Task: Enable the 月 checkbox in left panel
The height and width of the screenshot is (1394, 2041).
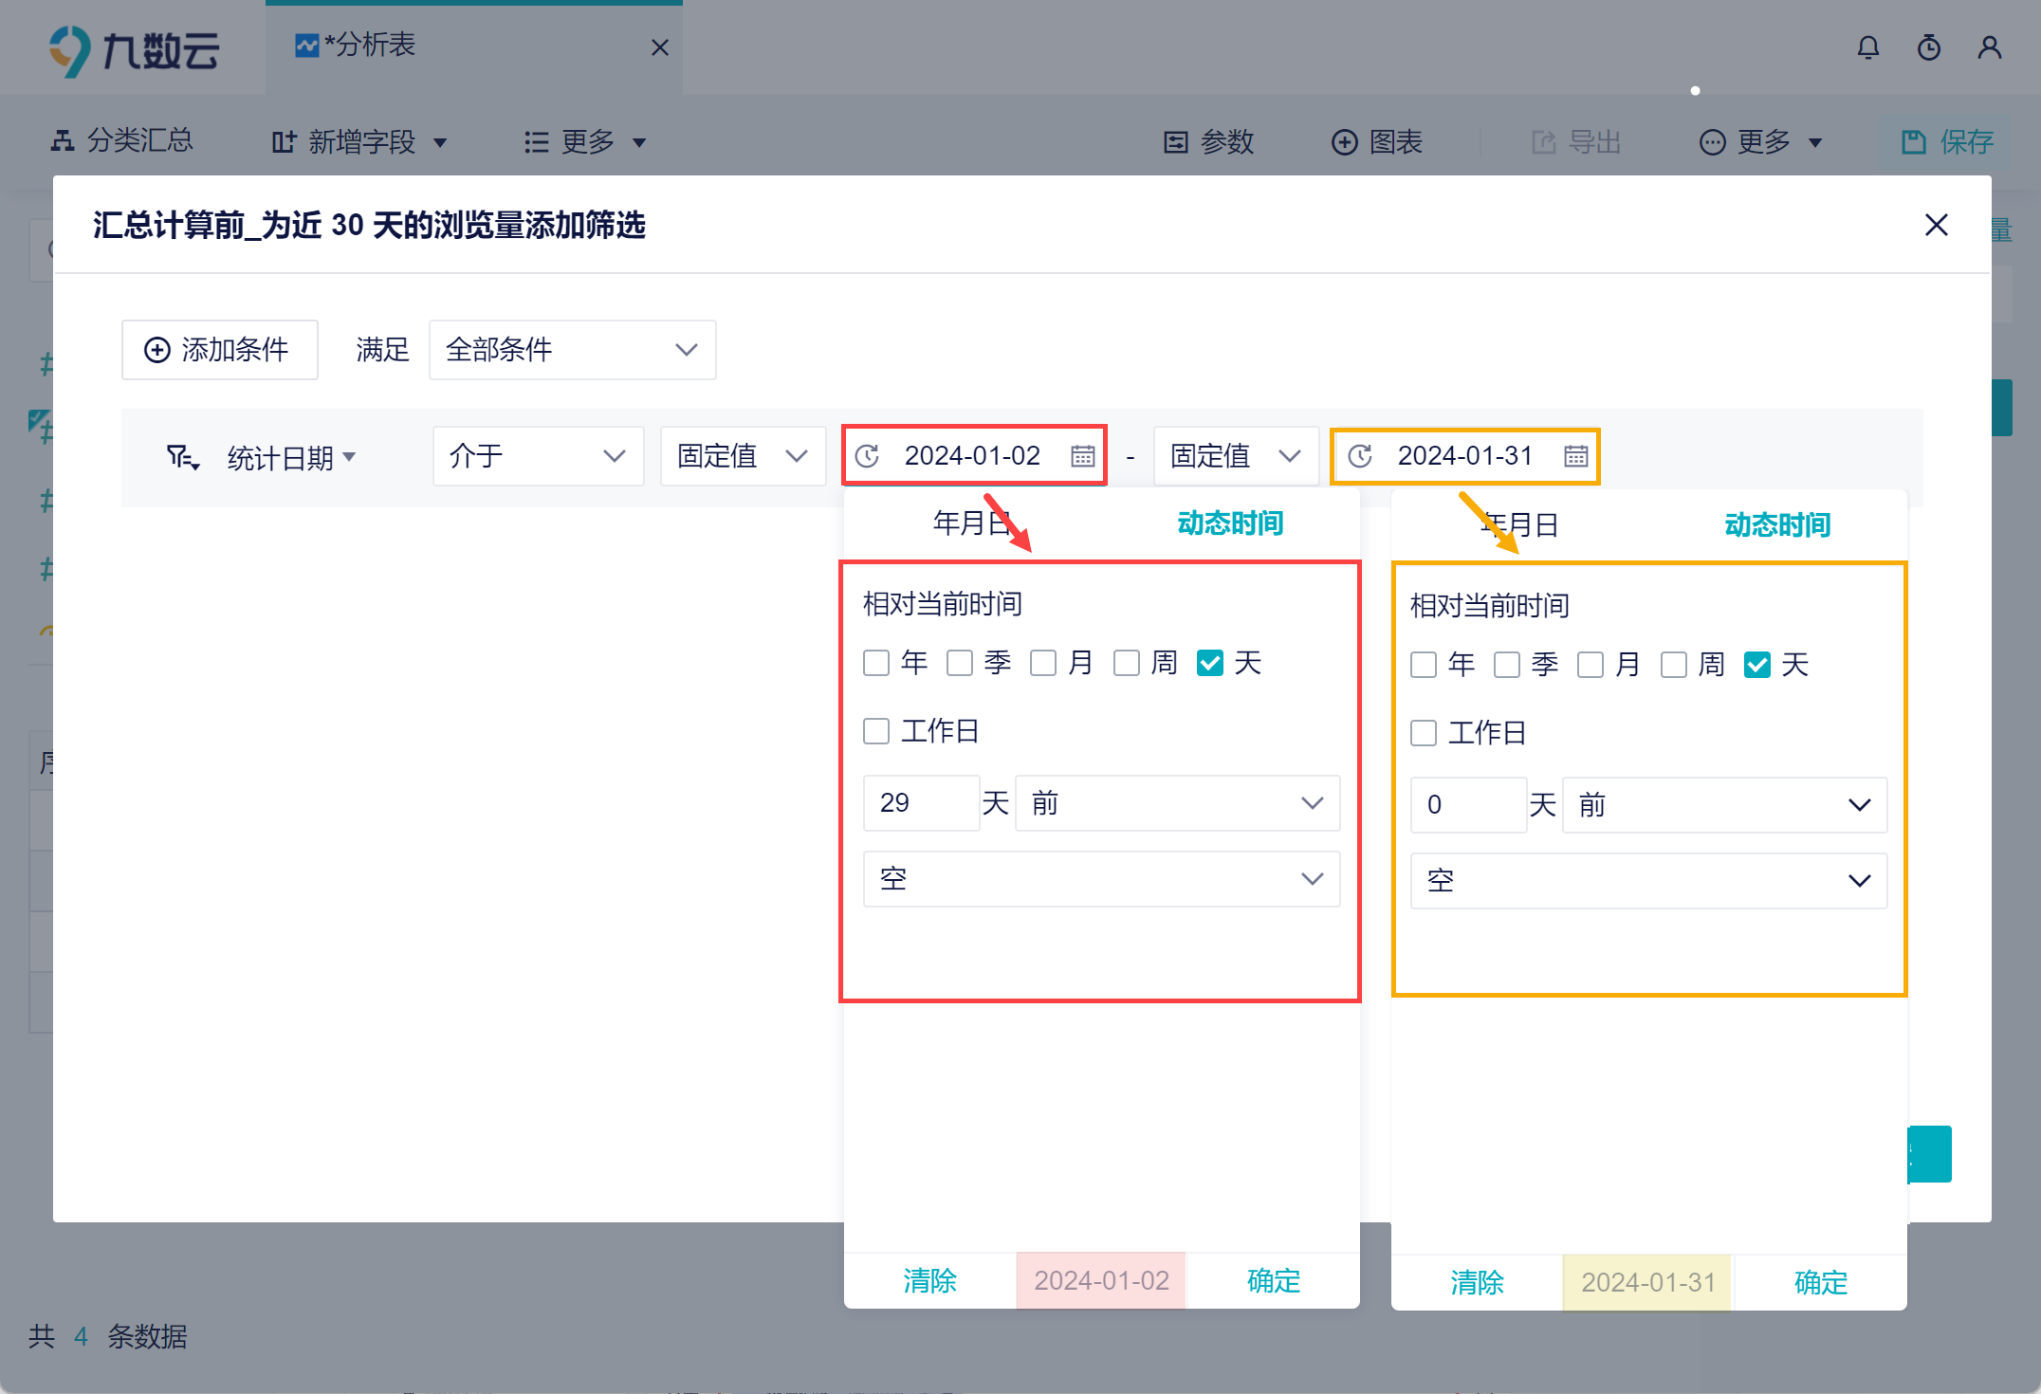Action: click(x=1043, y=663)
